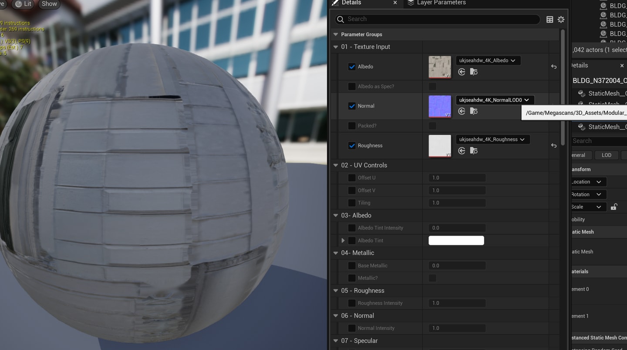Reset Roughness texture to default
Viewport: 627px width, 350px height.
point(553,145)
